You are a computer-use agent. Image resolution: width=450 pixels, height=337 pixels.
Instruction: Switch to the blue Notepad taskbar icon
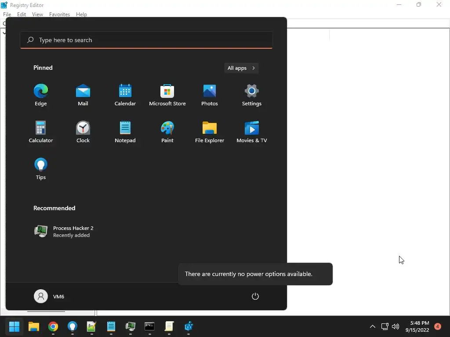[111, 326]
